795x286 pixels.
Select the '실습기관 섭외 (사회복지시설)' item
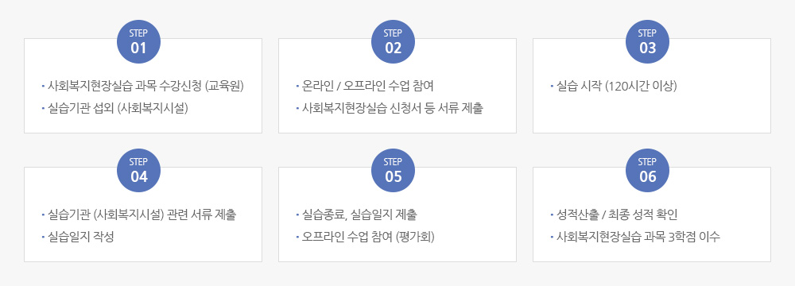coord(118,109)
